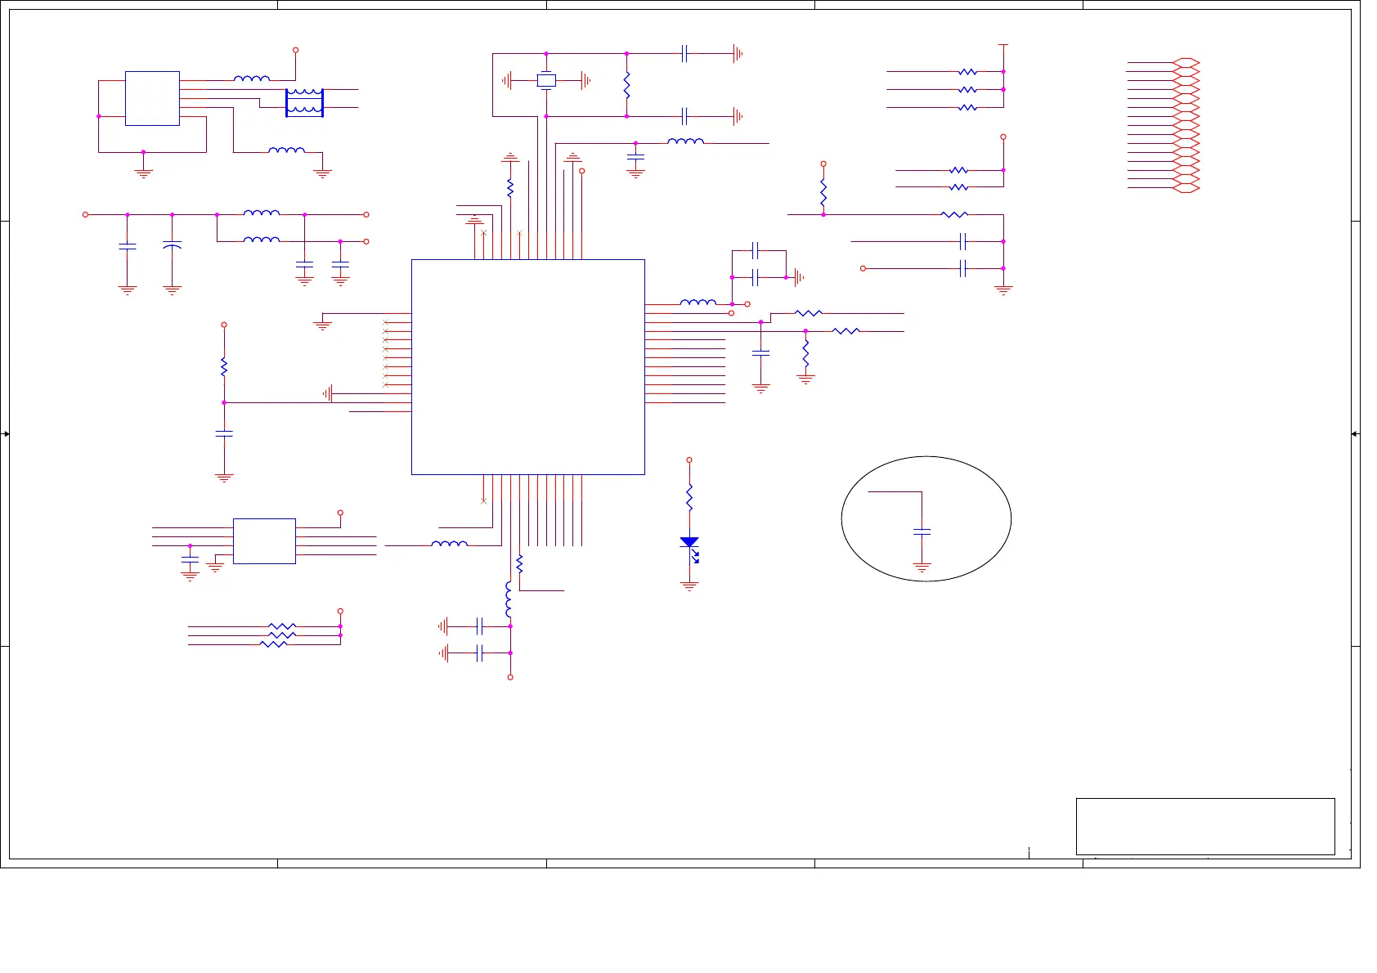Click the ground symbol below the LED
The image size is (1377, 973).
point(689,585)
